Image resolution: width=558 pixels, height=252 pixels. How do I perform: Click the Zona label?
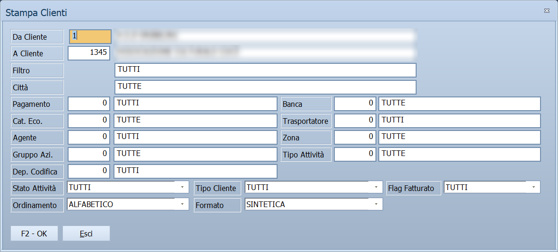306,138
